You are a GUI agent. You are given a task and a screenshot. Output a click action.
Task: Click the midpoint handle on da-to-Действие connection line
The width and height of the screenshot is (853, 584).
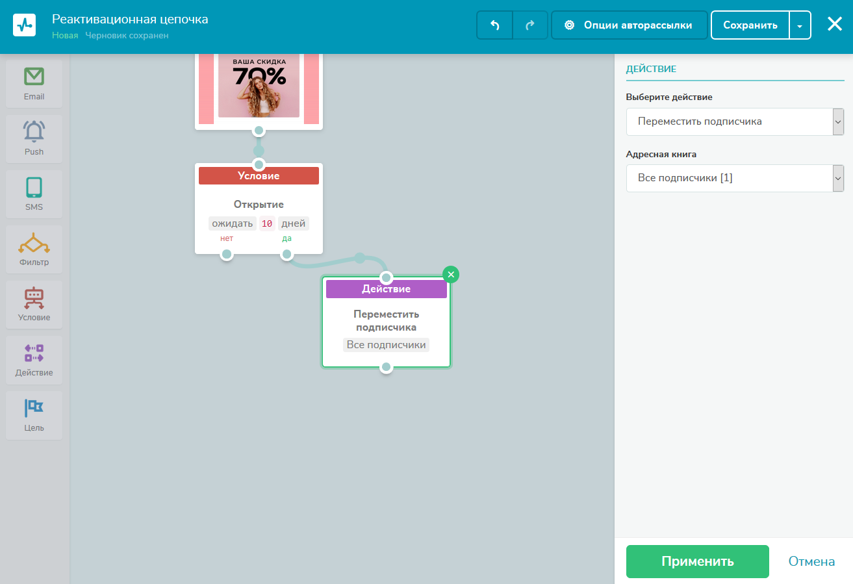359,258
